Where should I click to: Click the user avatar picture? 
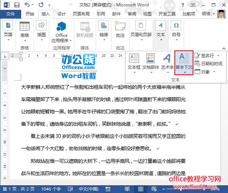point(221,14)
